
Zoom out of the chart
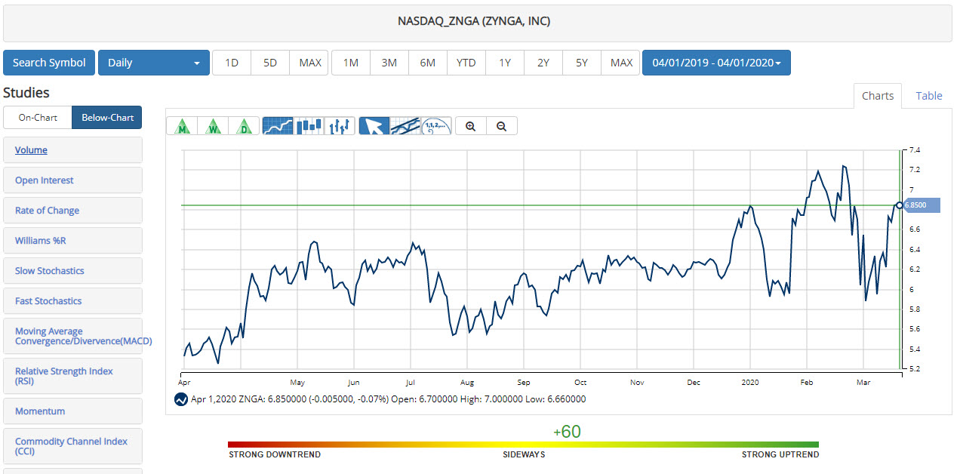click(x=502, y=126)
